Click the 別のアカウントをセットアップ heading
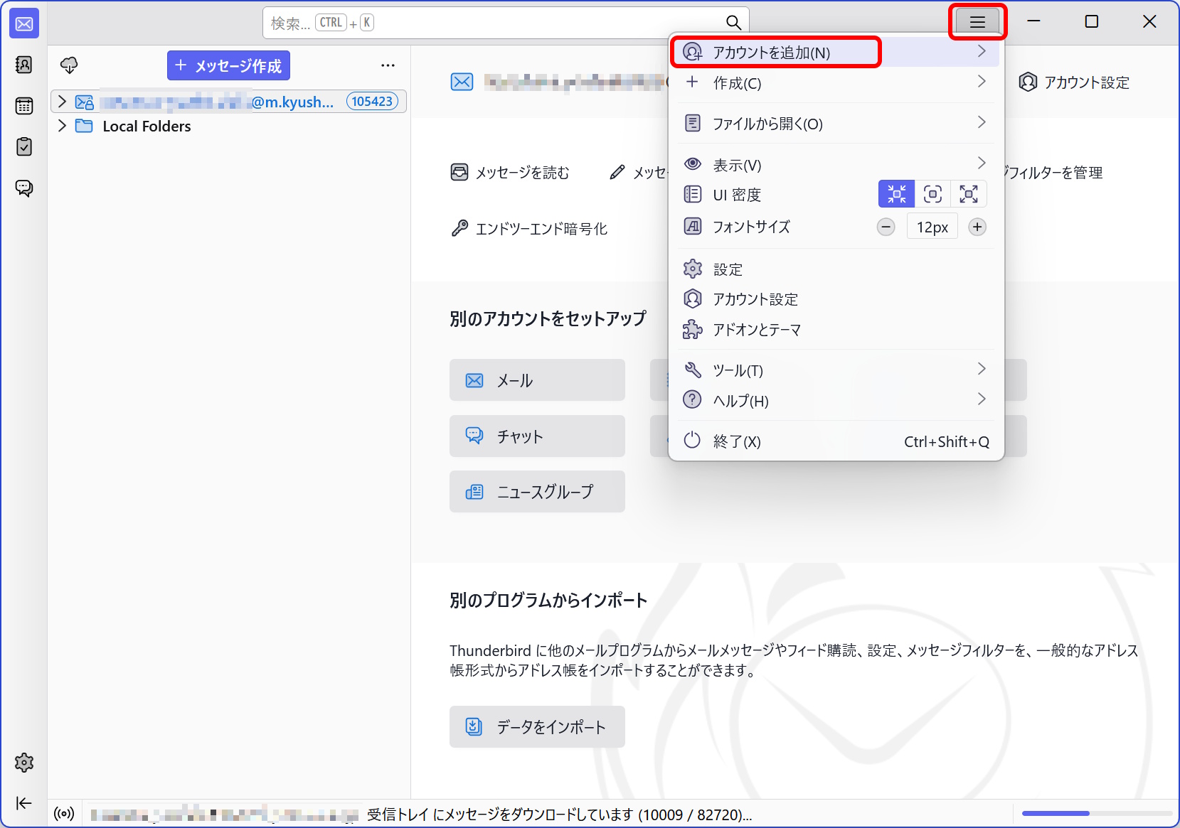 [548, 318]
